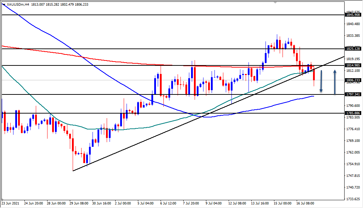This screenshot has width=363, height=208.
Task: Click the XAUUSDm,H4 symbol title text
Action: click(x=18, y=4)
